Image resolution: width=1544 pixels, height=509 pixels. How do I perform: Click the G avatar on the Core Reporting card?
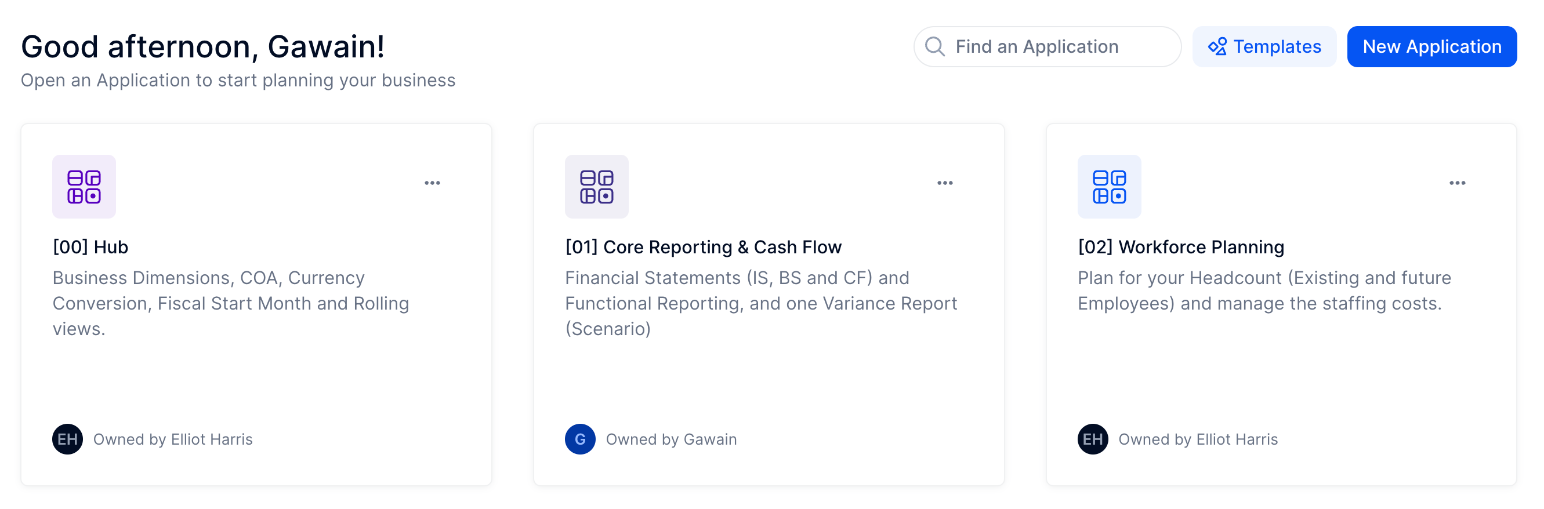[x=579, y=439]
